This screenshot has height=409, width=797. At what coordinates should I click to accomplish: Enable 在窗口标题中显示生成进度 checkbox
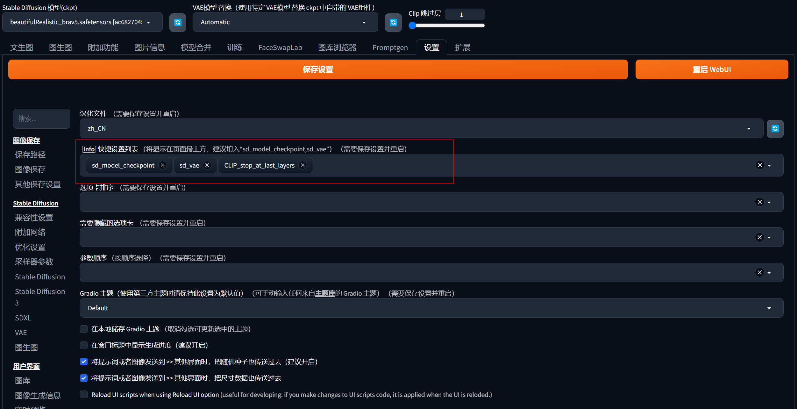click(84, 345)
